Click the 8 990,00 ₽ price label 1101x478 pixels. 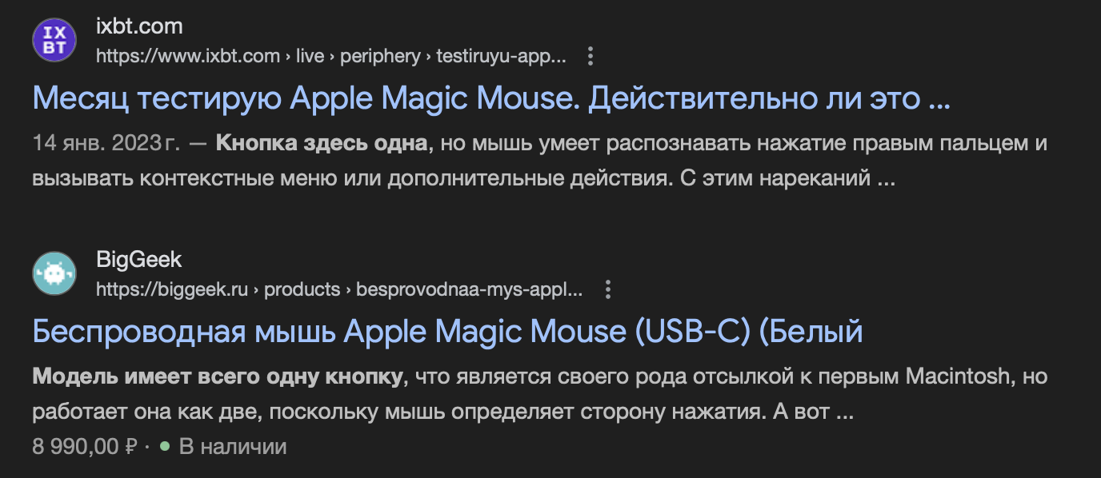point(85,447)
